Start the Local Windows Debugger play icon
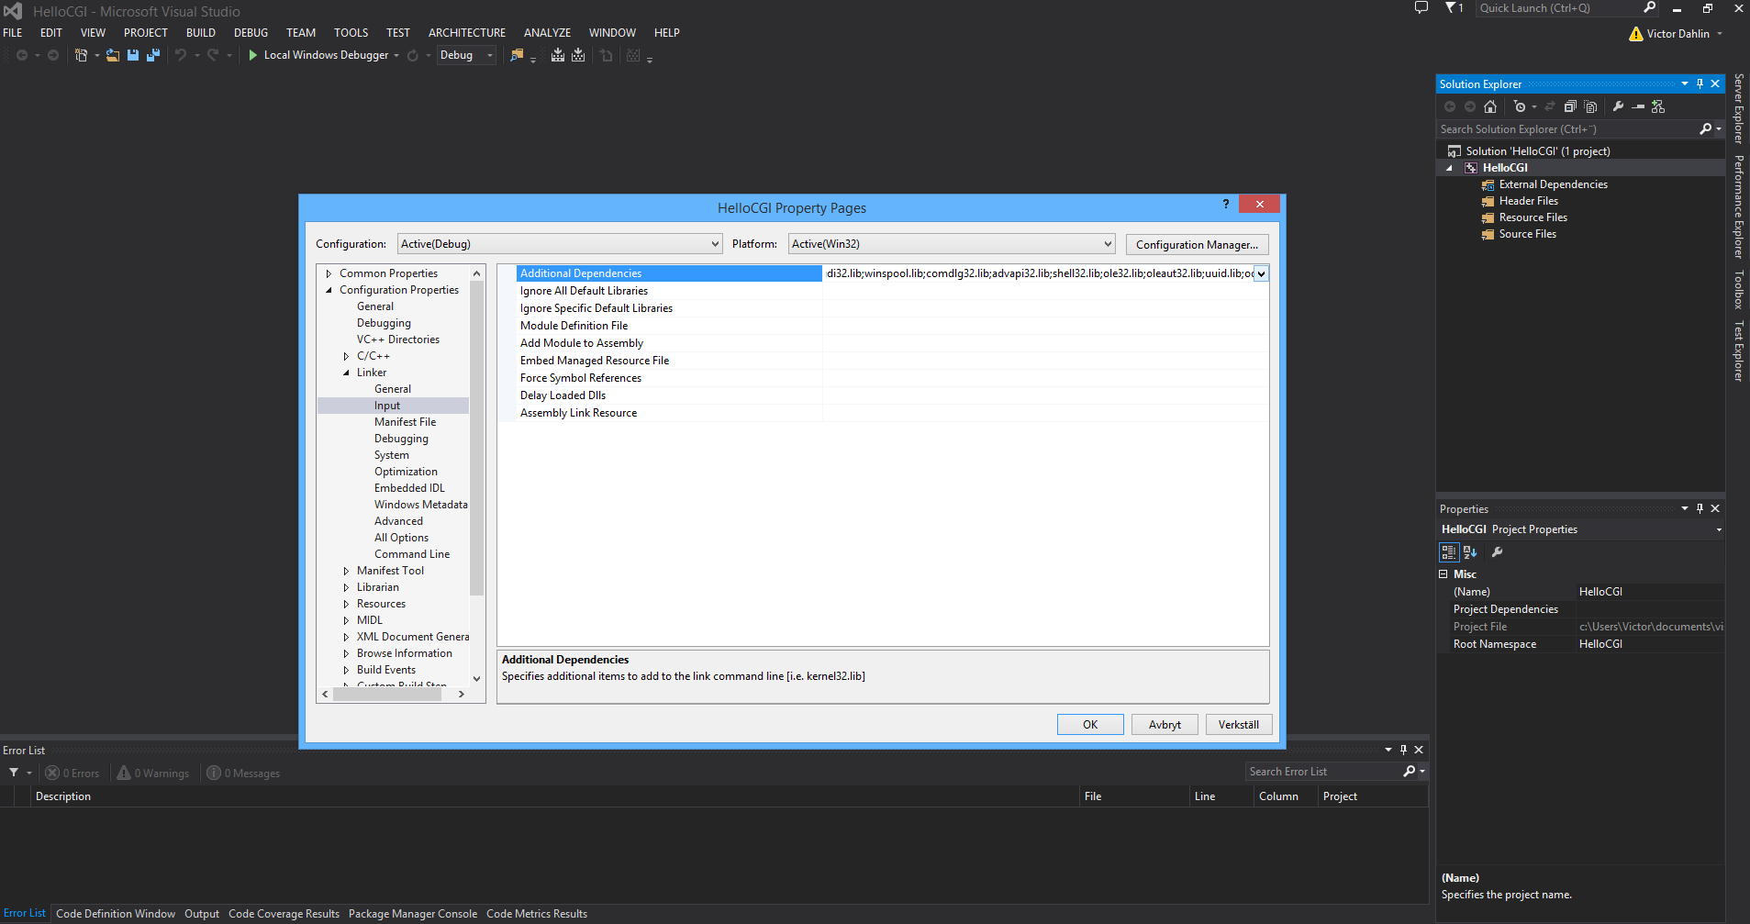 (253, 55)
